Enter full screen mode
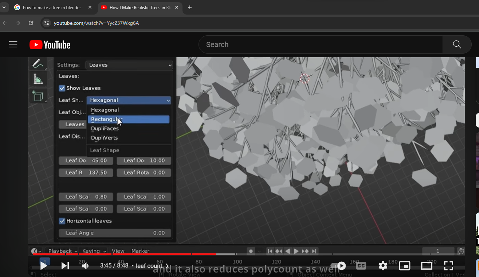Image resolution: width=479 pixels, height=277 pixels. click(448, 266)
